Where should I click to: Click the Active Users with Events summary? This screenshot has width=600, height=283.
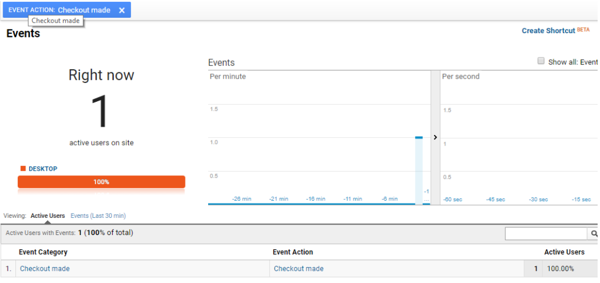pyautogui.click(x=69, y=232)
